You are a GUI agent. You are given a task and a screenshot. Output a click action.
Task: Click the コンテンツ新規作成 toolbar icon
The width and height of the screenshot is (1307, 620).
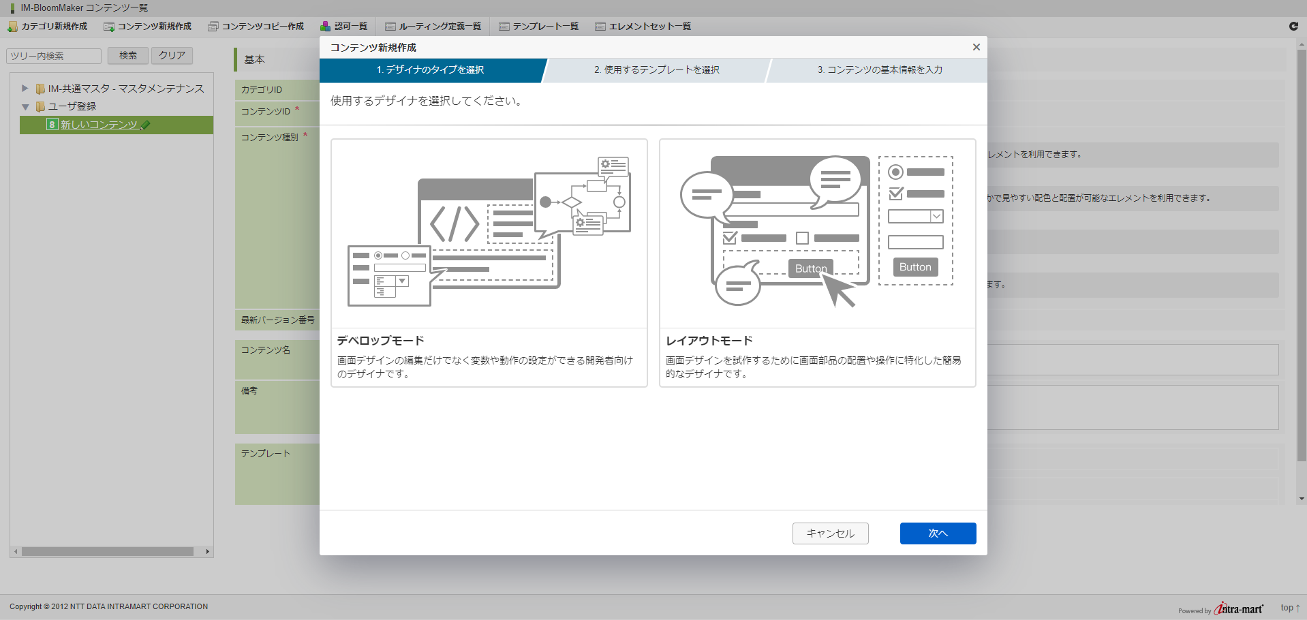[x=108, y=27]
